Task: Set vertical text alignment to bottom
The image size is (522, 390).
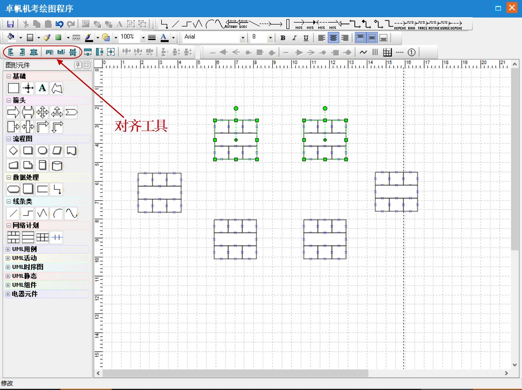Action: pos(383,38)
